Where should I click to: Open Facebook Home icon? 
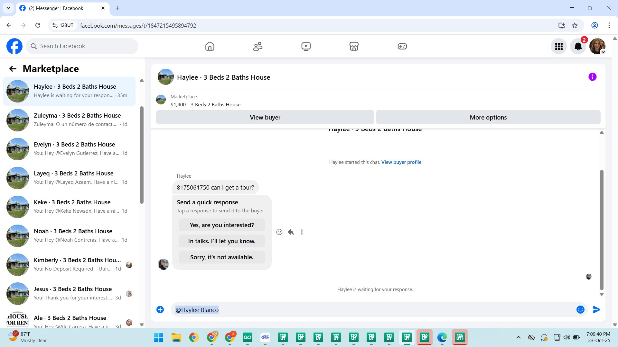point(210,46)
